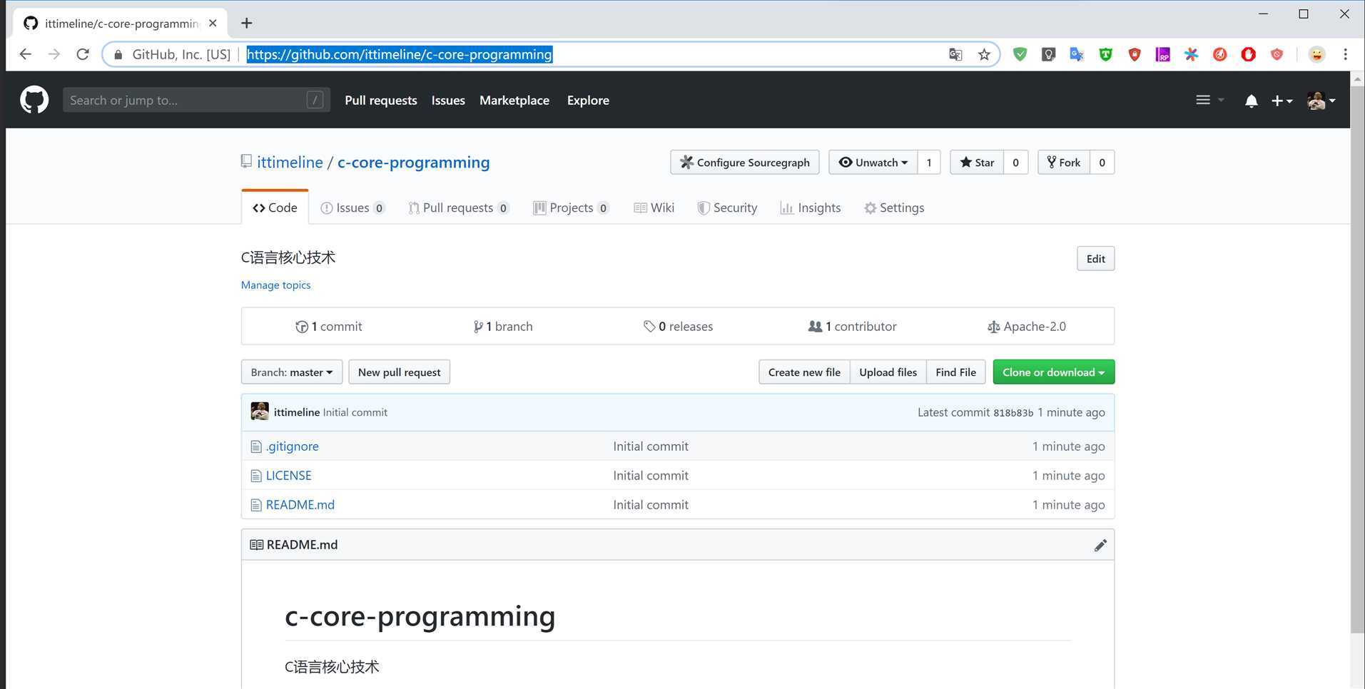Viewport: 1365px width, 689px height.
Task: Click the lock site-info icon
Action: pyautogui.click(x=118, y=54)
